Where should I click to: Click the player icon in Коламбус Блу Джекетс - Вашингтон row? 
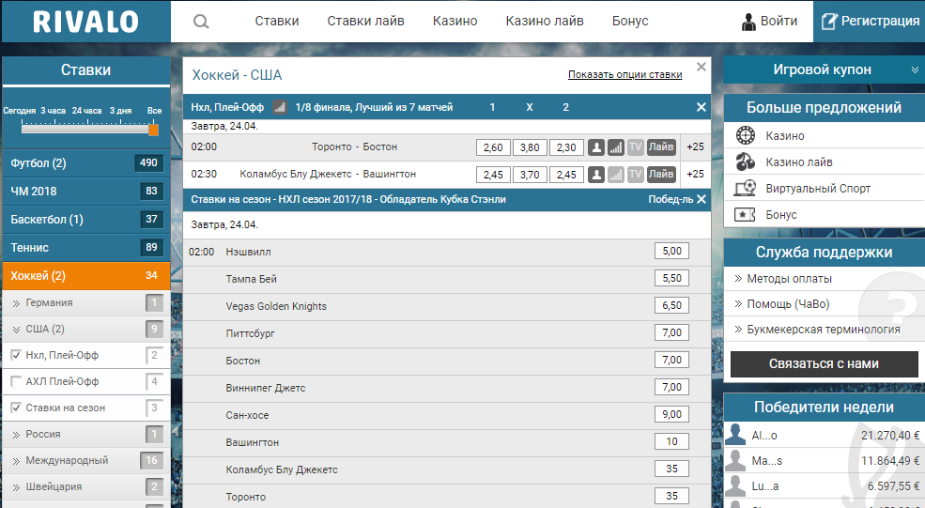[596, 175]
